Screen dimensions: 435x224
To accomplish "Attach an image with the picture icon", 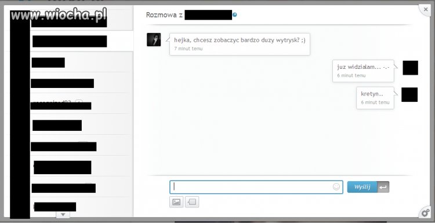I will click(176, 202).
